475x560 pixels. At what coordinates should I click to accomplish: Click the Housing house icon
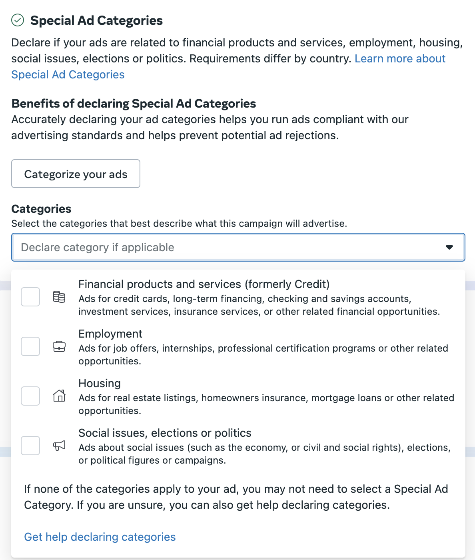pos(59,396)
